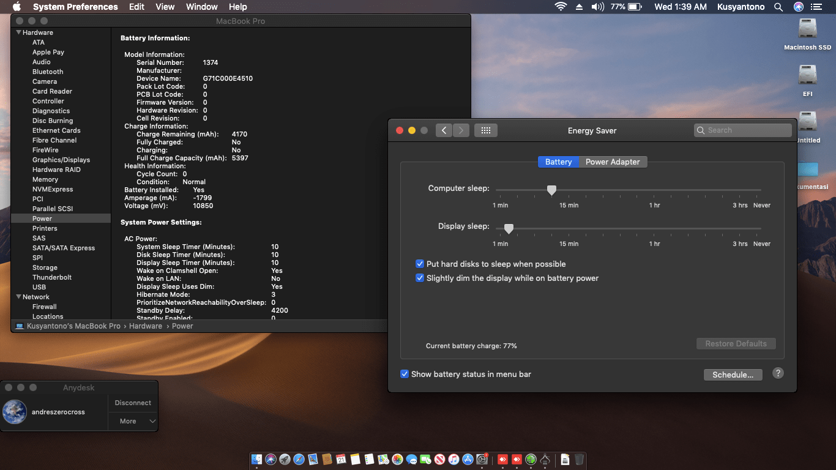Open the Edit menu
836x470 pixels.
(x=136, y=7)
